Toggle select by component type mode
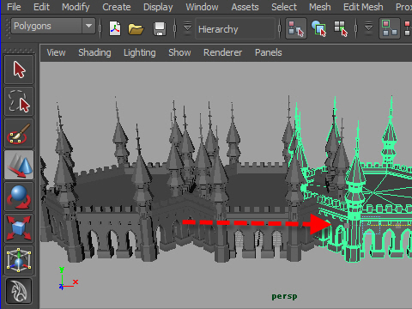412x309 pixels. 341,28
